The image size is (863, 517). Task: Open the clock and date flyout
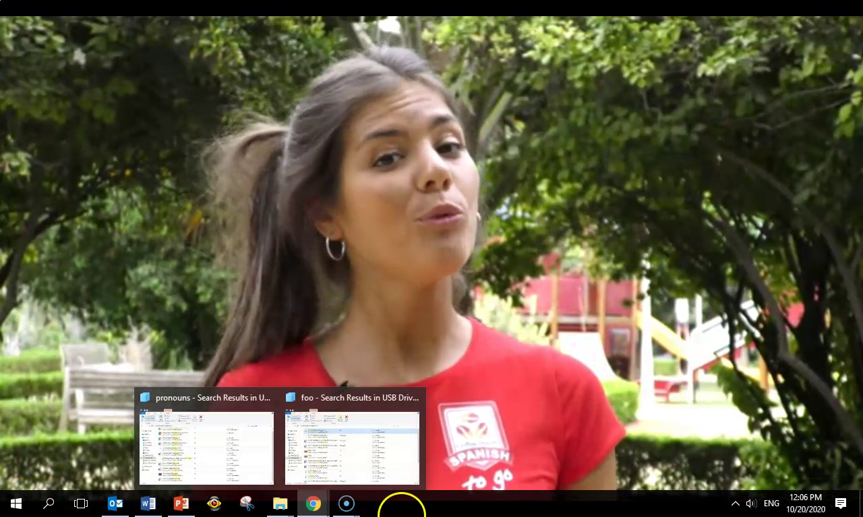point(805,504)
